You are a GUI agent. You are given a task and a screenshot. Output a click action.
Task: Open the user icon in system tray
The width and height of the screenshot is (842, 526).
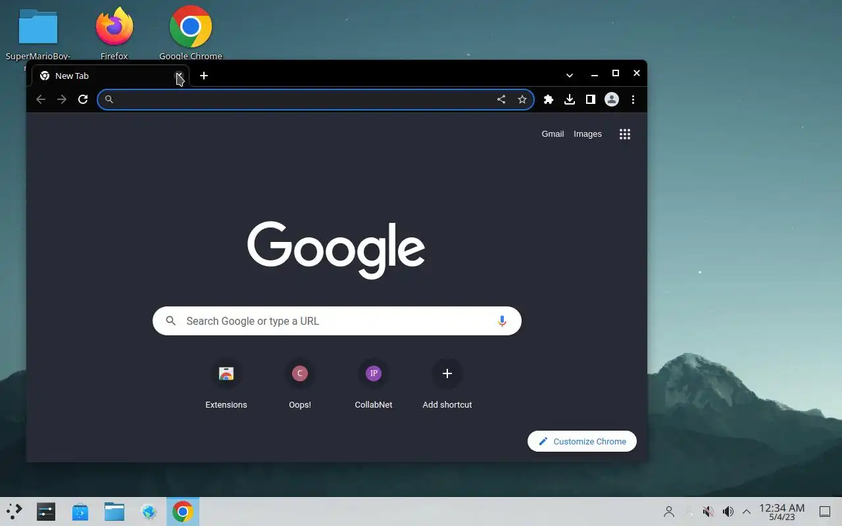(669, 512)
